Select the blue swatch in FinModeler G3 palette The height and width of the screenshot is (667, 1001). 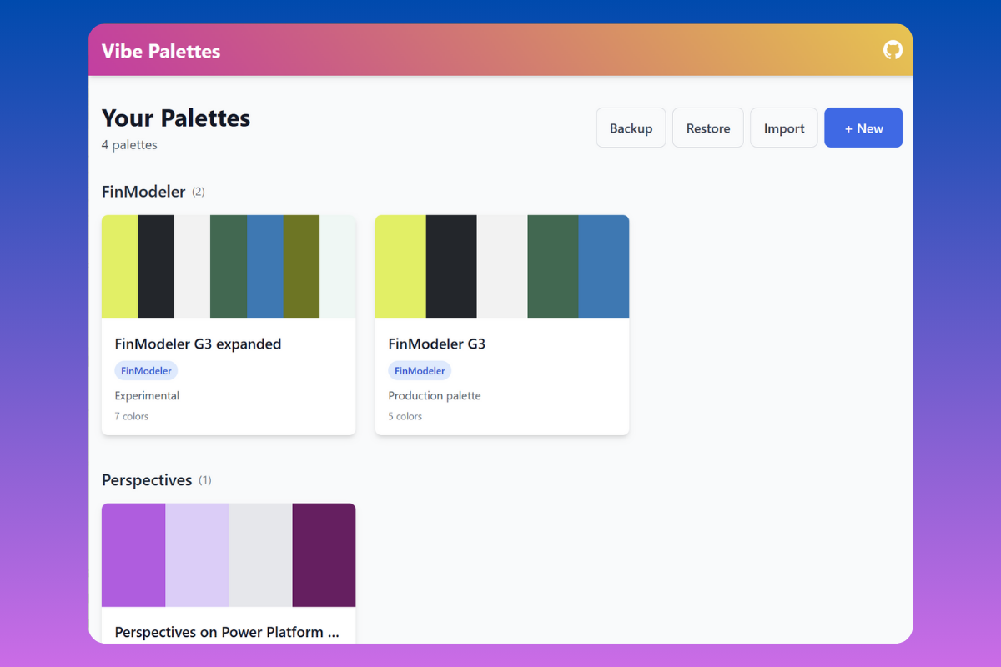(603, 266)
